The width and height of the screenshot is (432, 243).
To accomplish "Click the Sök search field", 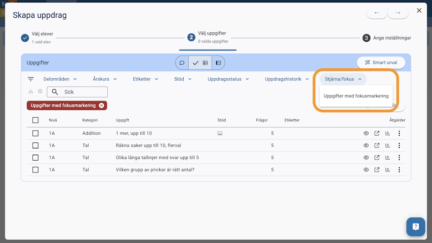I will click(82, 92).
